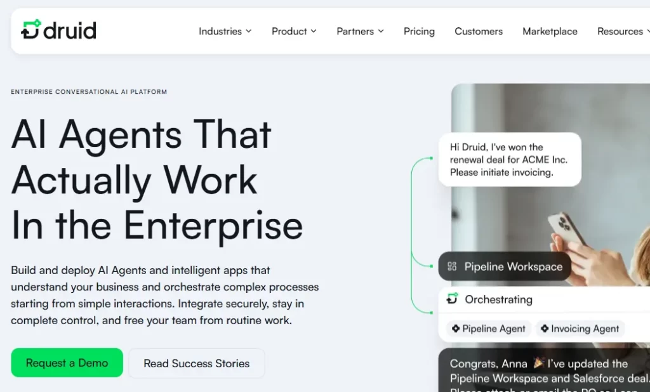Click the Pipeline Agent chip icon
The image size is (650, 392).
(x=454, y=329)
